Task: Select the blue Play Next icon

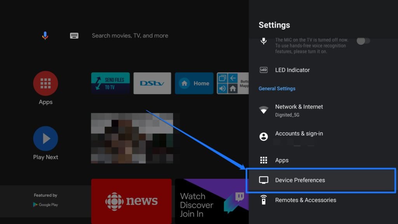Action: point(45,138)
